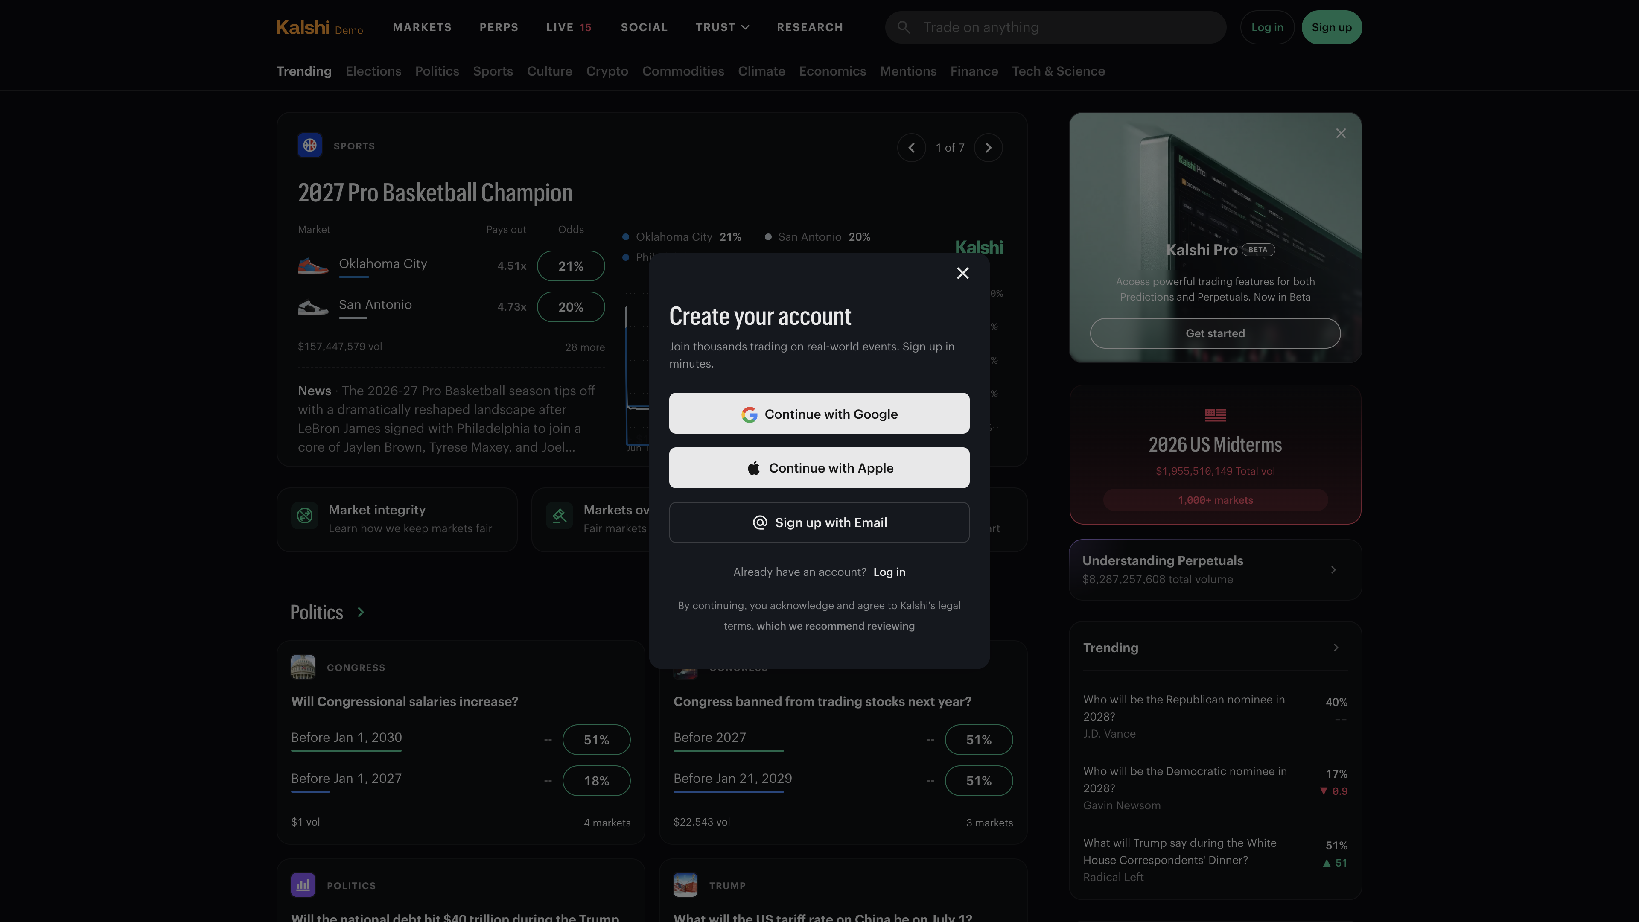Image resolution: width=1639 pixels, height=922 pixels.
Task: Click the search magnifier icon
Action: [x=904, y=27]
